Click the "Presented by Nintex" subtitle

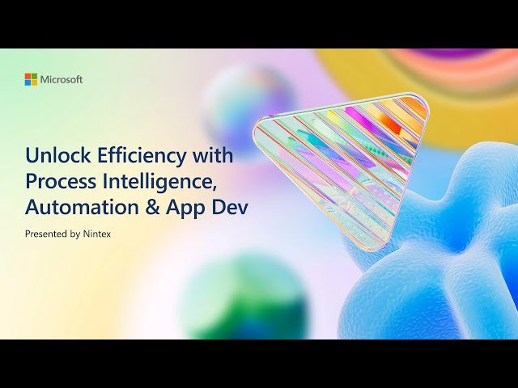coord(68,234)
